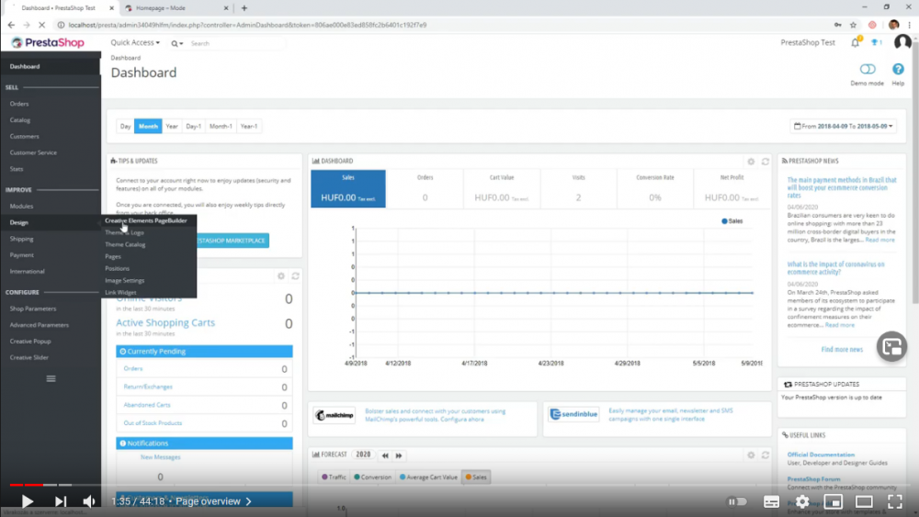919x517 pixels.
Task: Switch to Homepage - Mode browser tab
Action: click(176, 8)
